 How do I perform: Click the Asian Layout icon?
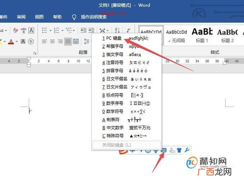[102, 30]
